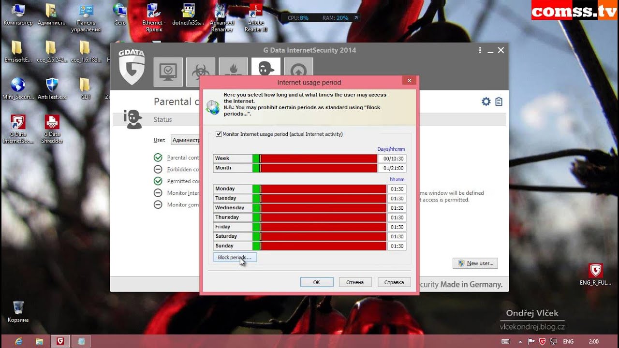The height and width of the screenshot is (348, 619).
Task: Open G Data InternetSecurity desktop shortcut
Action: (x=18, y=129)
